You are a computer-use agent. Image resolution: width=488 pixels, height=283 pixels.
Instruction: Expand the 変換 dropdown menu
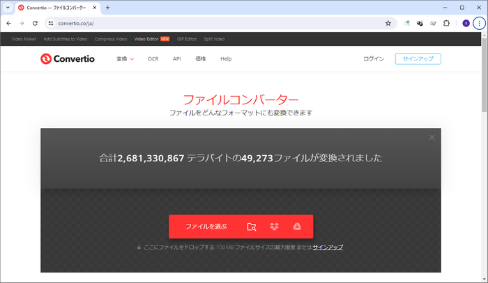coord(125,59)
